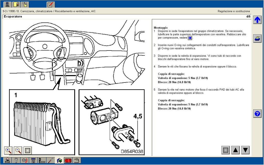Zoom out of the evaporator illustration

click(x=18, y=150)
